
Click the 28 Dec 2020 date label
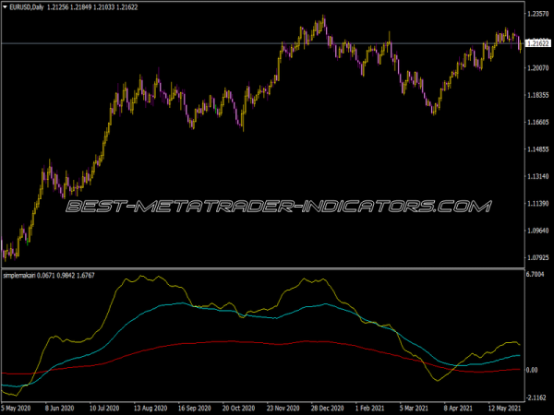326,407
